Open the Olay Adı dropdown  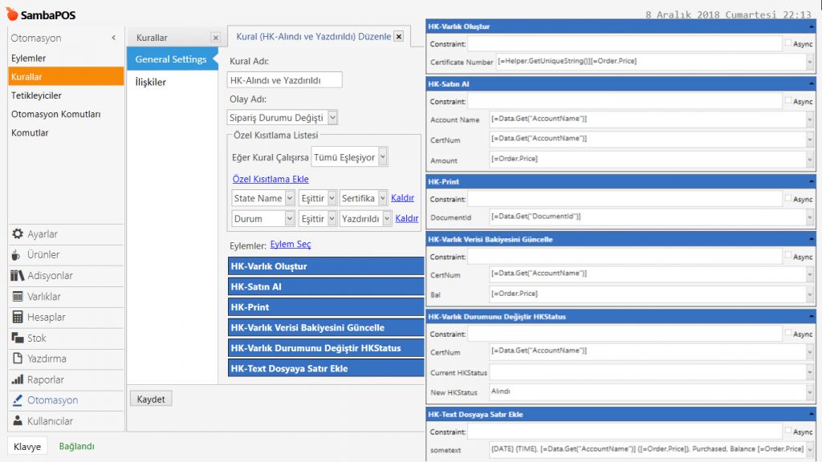click(333, 117)
